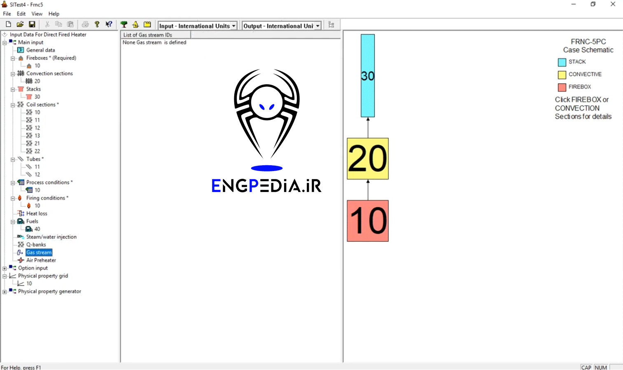The height and width of the screenshot is (370, 623).
Task: Open the Help menu
Action: click(54, 14)
